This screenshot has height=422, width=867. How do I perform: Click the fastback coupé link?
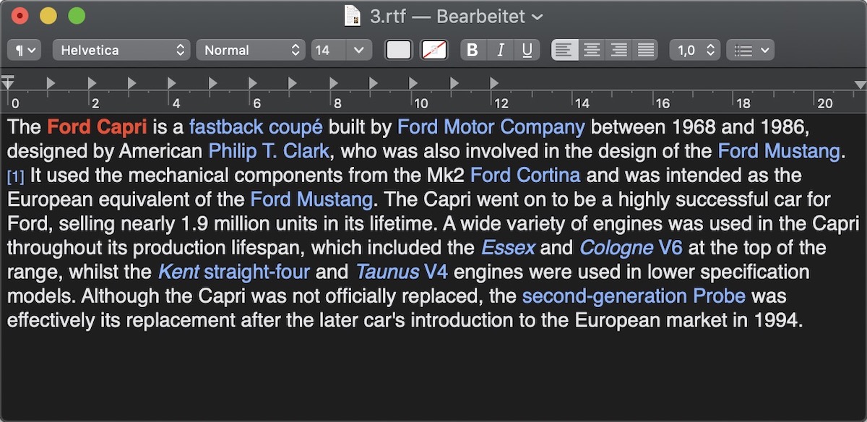256,127
